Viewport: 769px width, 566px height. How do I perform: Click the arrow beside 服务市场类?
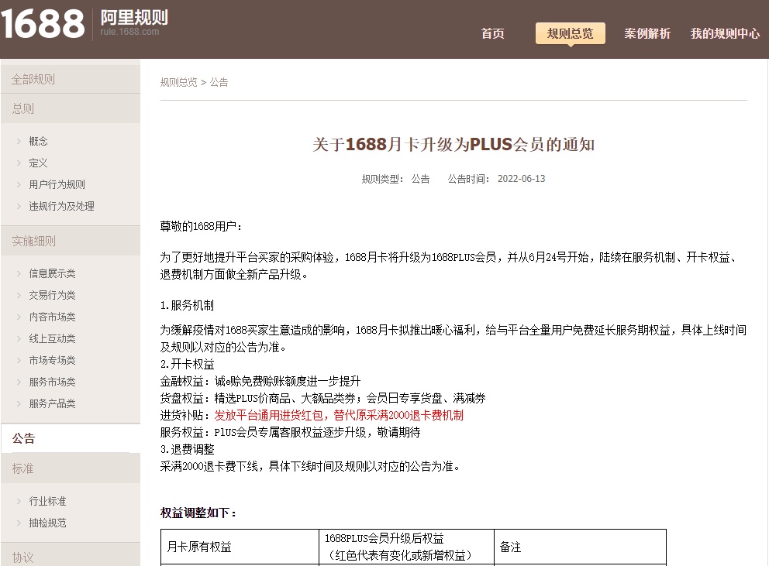19,382
